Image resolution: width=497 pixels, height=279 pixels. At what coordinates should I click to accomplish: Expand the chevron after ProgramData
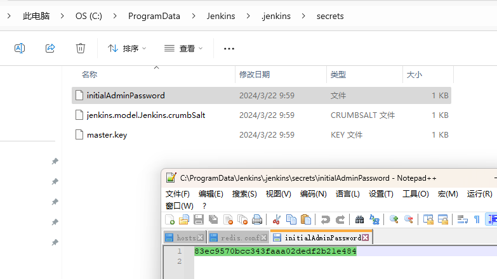[x=194, y=16]
